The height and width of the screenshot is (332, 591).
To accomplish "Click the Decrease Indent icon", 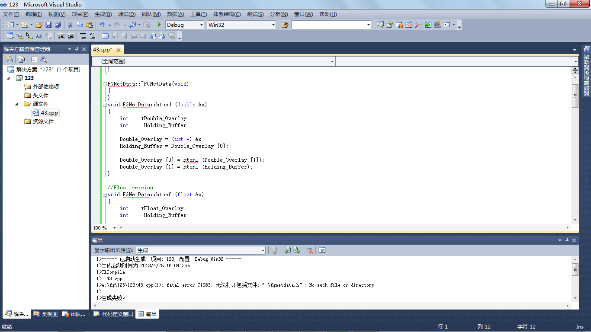I will pos(61,36).
